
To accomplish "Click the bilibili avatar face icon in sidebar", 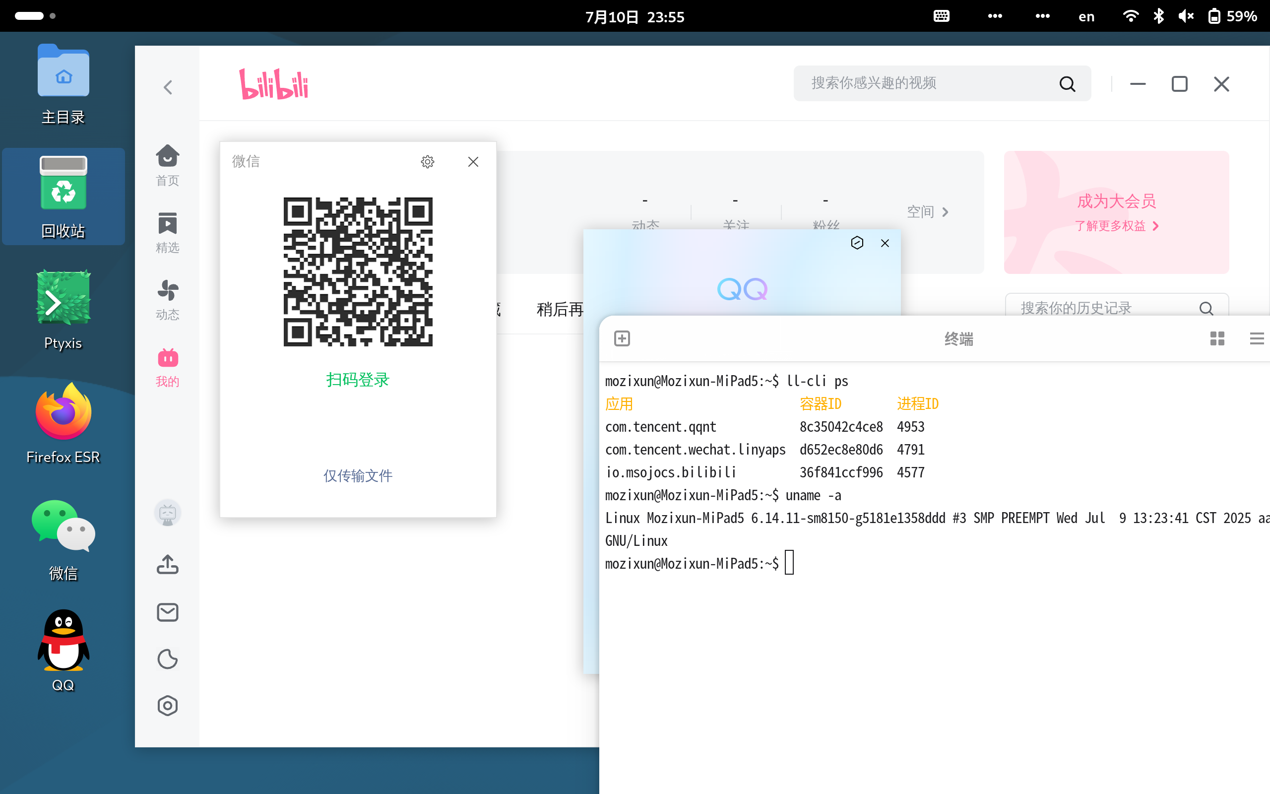I will [x=167, y=513].
